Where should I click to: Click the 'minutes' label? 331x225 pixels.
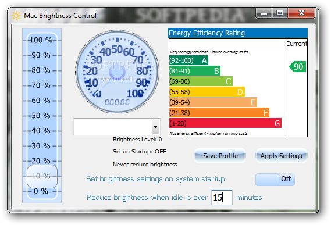coord(249,198)
